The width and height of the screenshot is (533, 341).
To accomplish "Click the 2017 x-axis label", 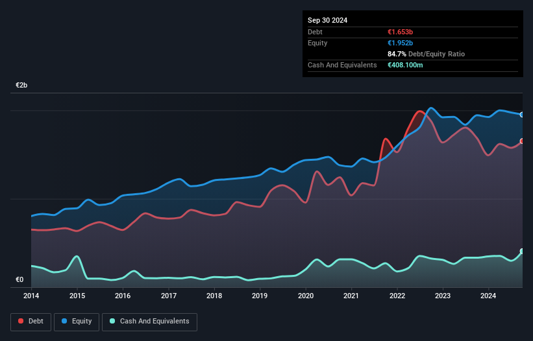I will coord(169,296).
